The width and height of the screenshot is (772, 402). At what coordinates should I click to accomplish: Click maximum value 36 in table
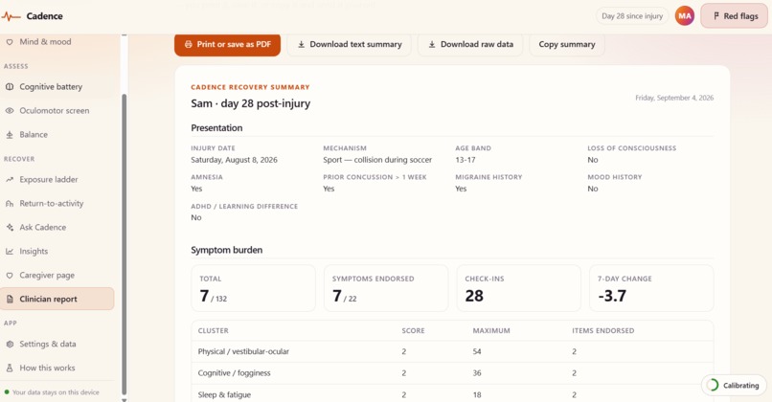point(477,373)
